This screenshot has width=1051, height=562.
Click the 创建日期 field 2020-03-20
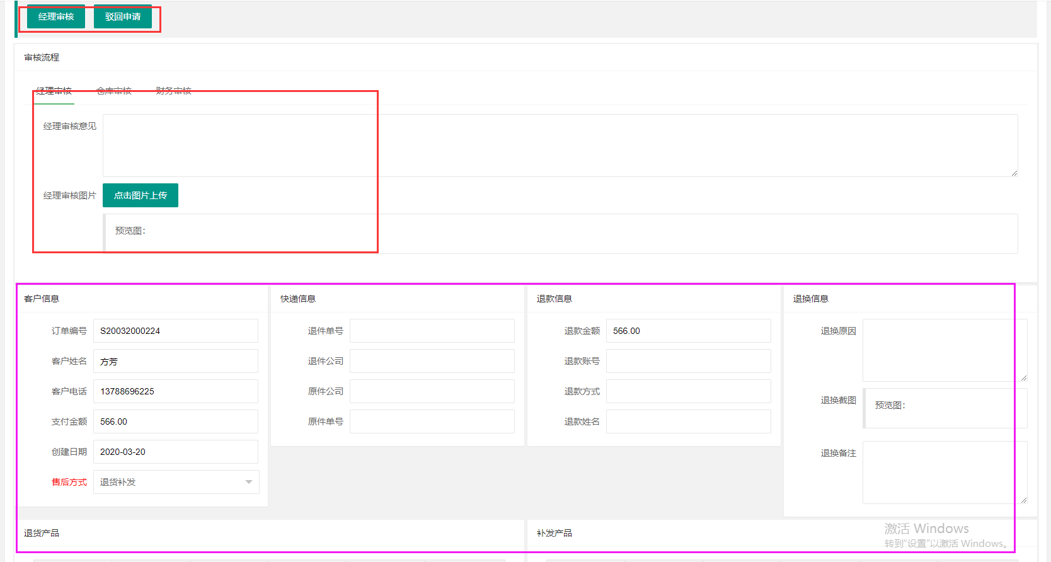pos(176,452)
